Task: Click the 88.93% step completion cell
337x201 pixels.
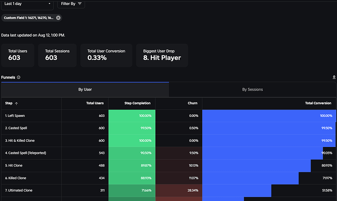Action: tap(132, 178)
